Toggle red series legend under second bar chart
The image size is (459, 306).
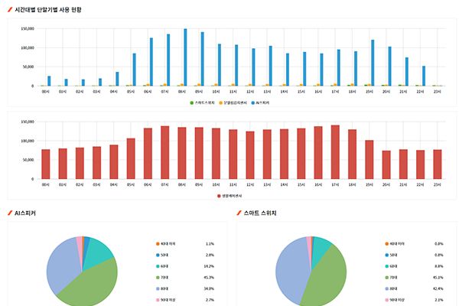click(x=229, y=196)
